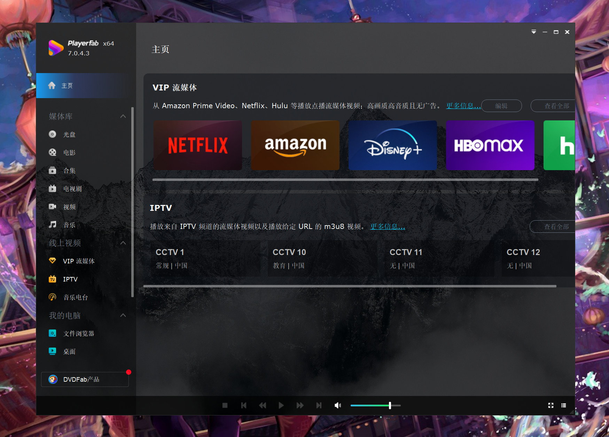Collapse the 线上视频 section
Screen dimensions: 609x437
coord(123,243)
